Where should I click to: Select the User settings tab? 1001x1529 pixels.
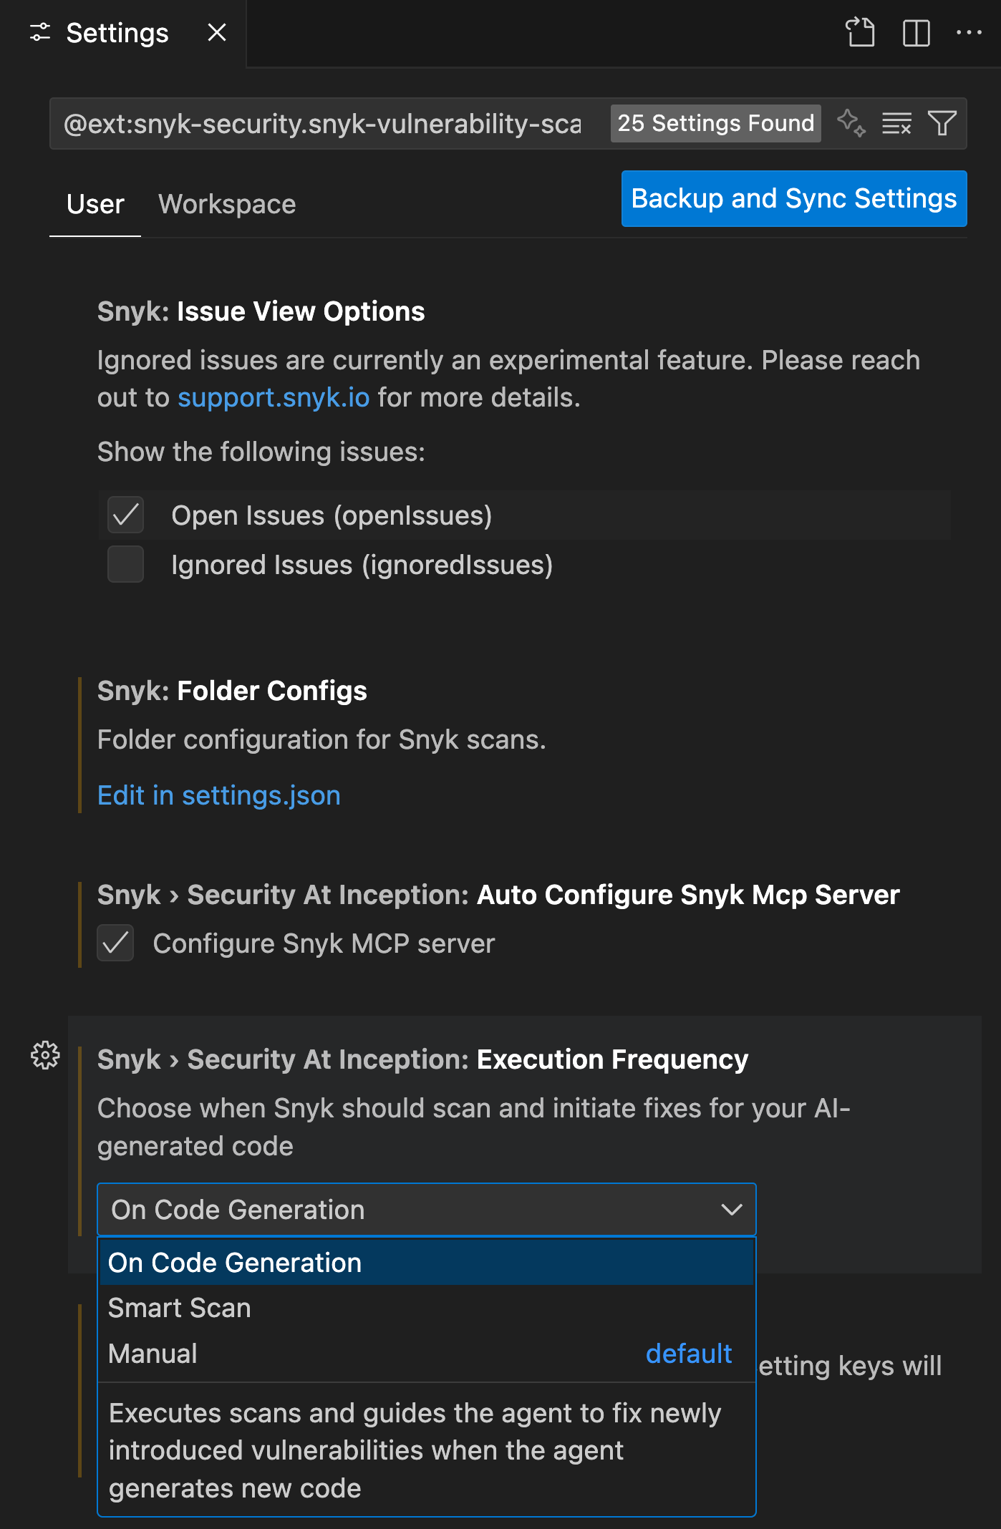coord(95,205)
